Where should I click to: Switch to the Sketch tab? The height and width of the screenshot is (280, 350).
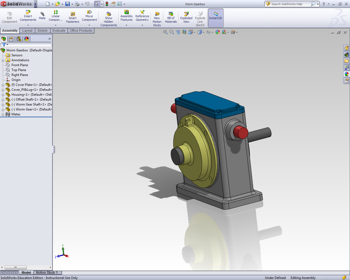click(42, 31)
